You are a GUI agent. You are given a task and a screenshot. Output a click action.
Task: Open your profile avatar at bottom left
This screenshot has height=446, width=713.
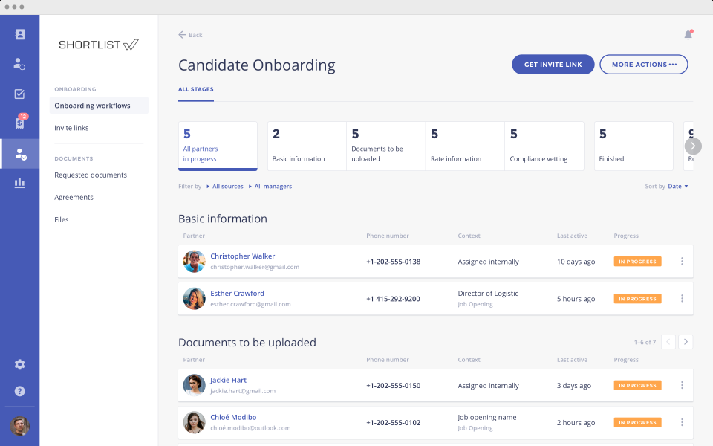coord(19,427)
